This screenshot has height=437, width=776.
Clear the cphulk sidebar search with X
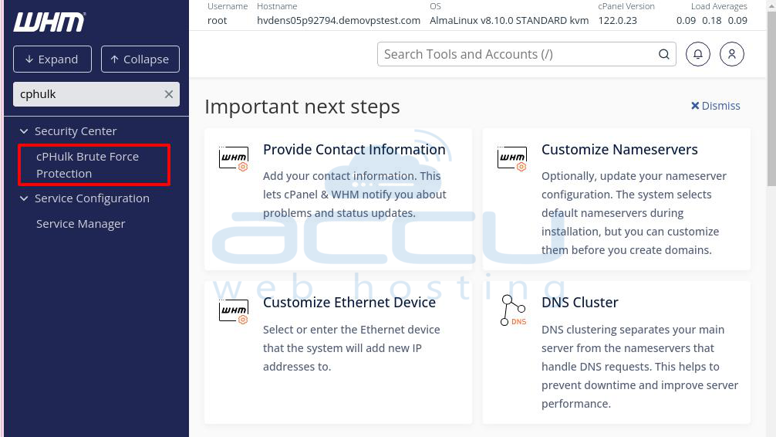169,94
